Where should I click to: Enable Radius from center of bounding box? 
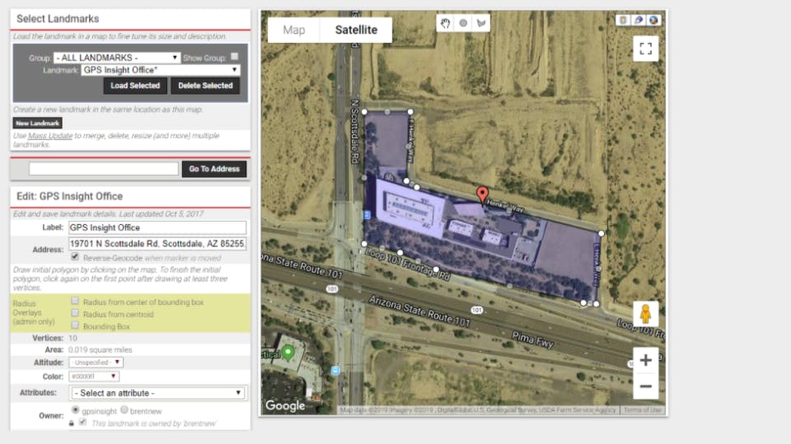click(75, 301)
